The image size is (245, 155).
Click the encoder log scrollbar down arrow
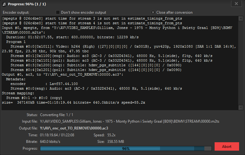click(241, 107)
